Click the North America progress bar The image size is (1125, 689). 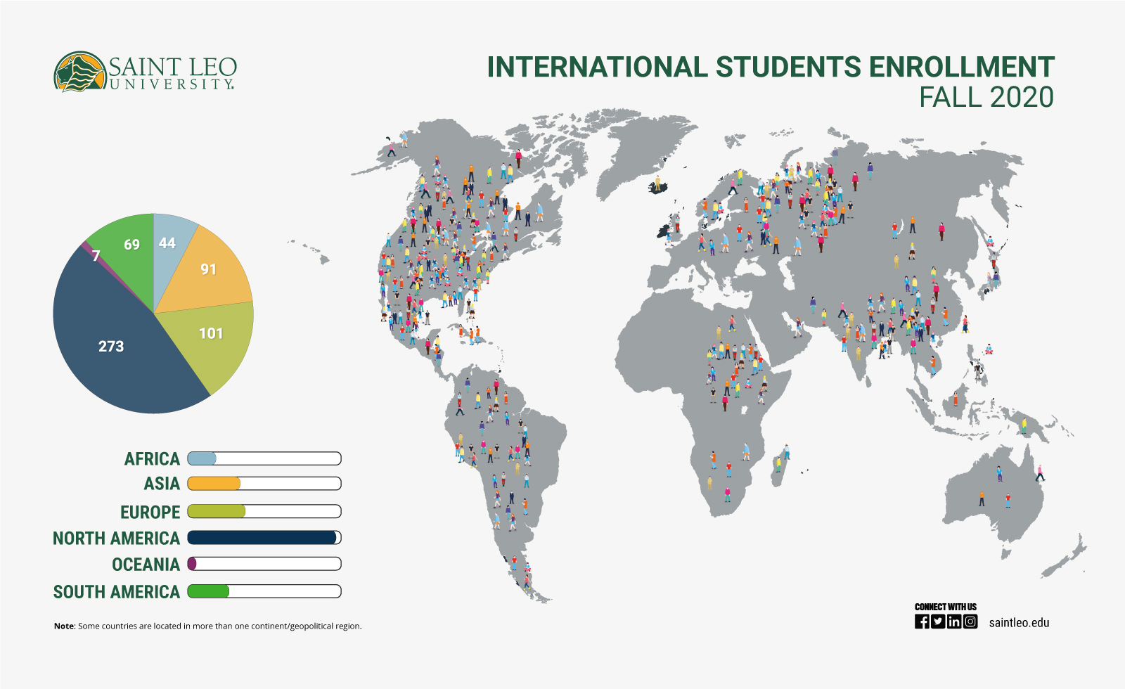pos(264,538)
